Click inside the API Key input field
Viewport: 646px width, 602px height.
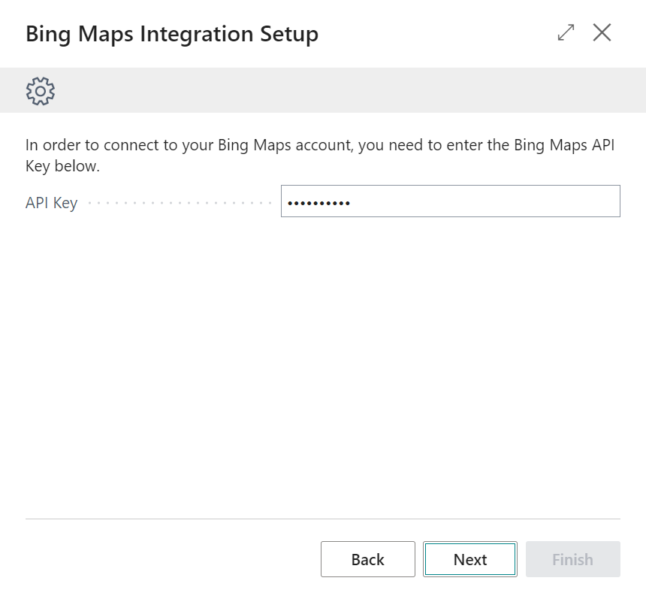coord(451,201)
